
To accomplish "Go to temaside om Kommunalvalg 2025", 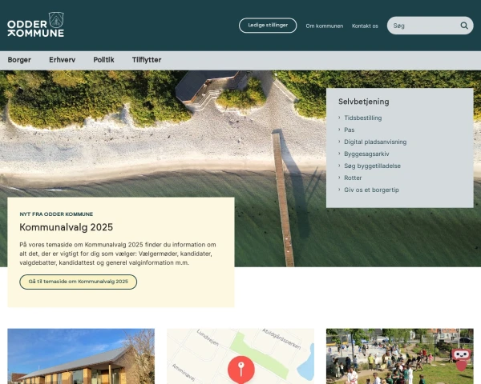I will click(79, 282).
